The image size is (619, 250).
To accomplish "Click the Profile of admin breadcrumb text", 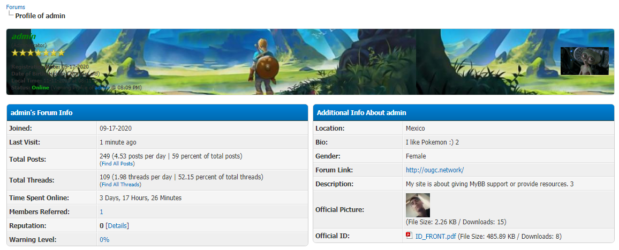I will coord(40,16).
